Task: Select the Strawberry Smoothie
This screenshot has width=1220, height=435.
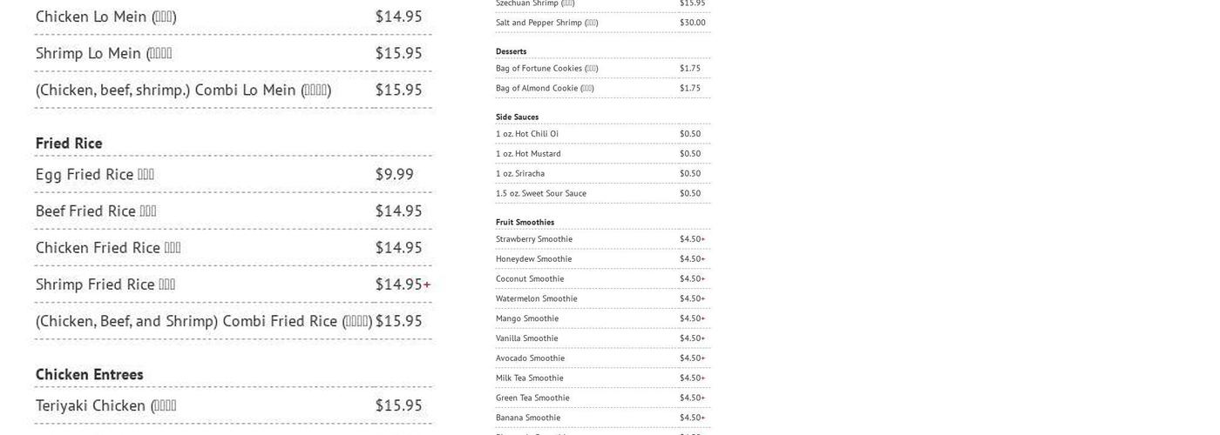Action: (534, 239)
